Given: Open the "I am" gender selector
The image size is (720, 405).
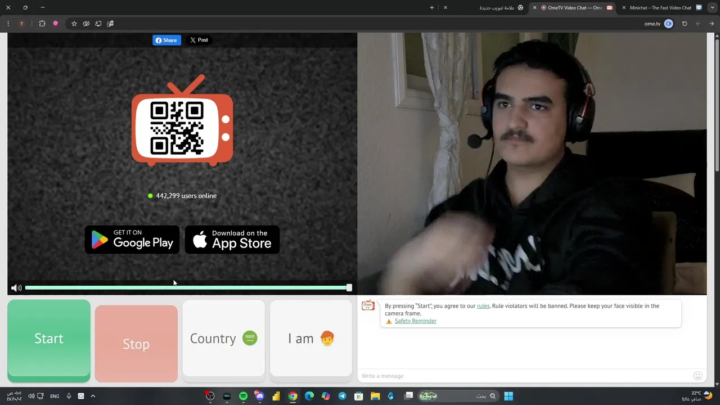Looking at the screenshot, I should click(311, 338).
